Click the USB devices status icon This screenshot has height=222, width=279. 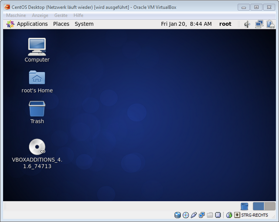194,215
